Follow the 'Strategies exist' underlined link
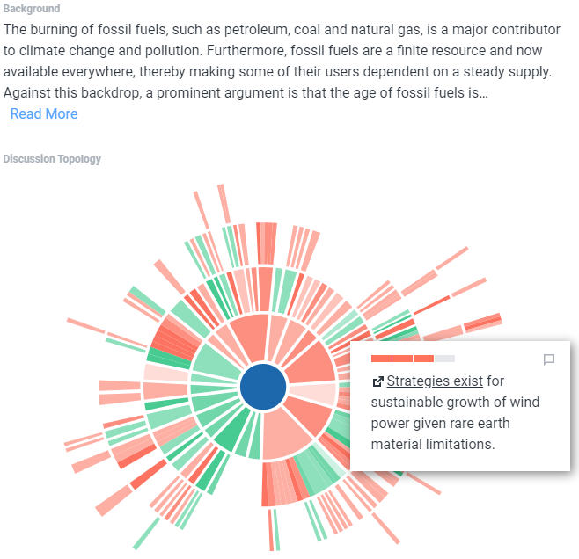 pos(435,381)
